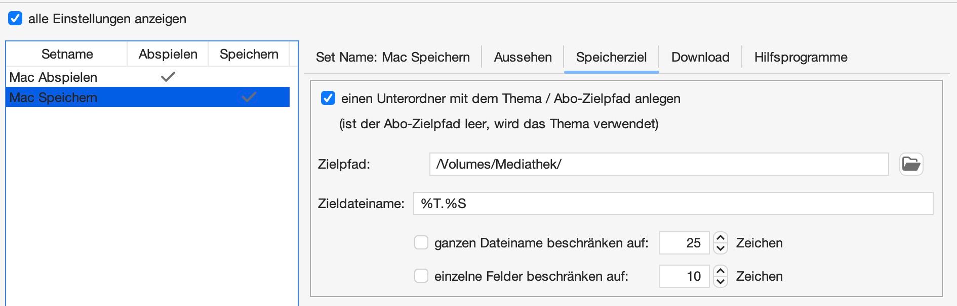Increase the ganzen Dateiname character limit stepper
The image size is (957, 306).
tap(721, 238)
